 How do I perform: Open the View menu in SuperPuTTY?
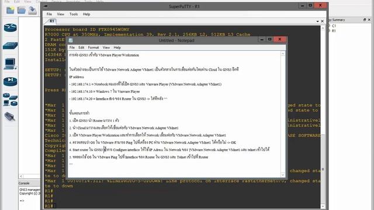tap(61, 14)
